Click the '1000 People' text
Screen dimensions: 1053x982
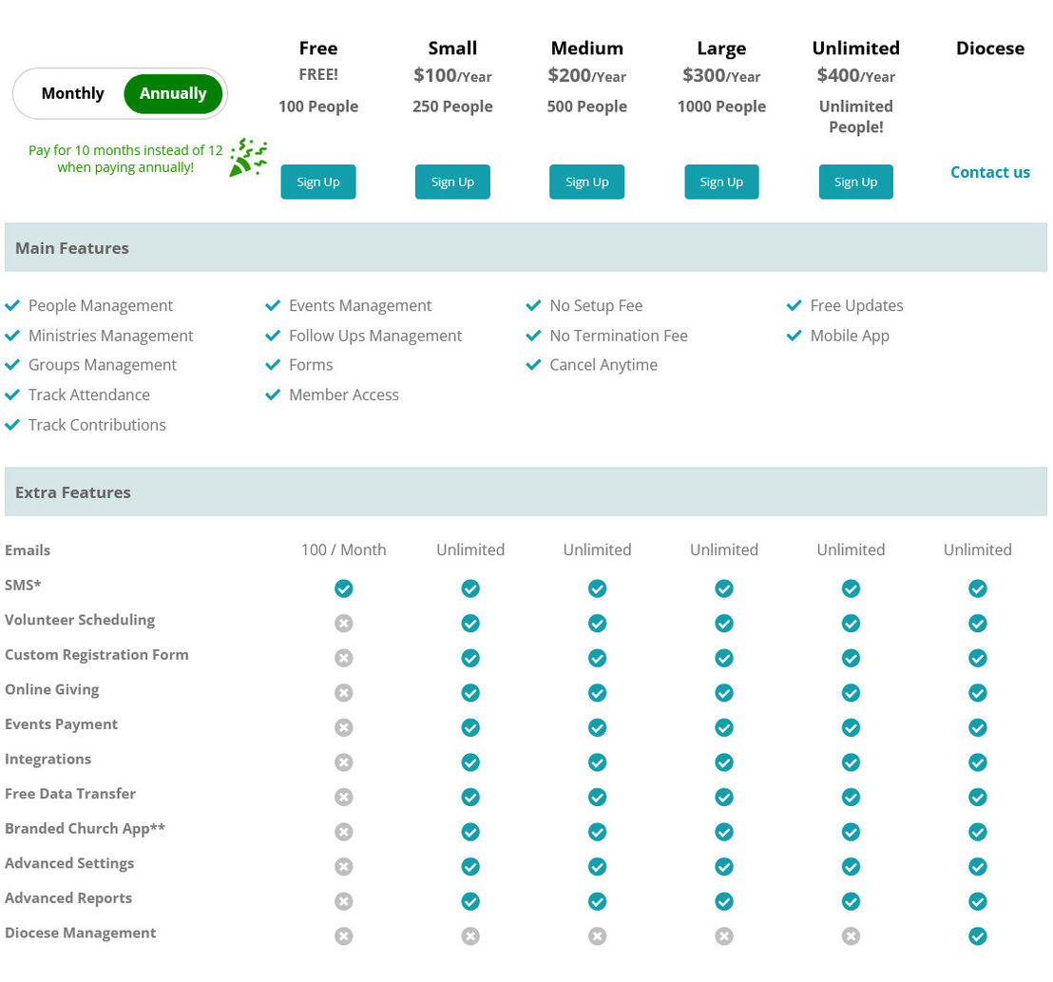tap(721, 106)
